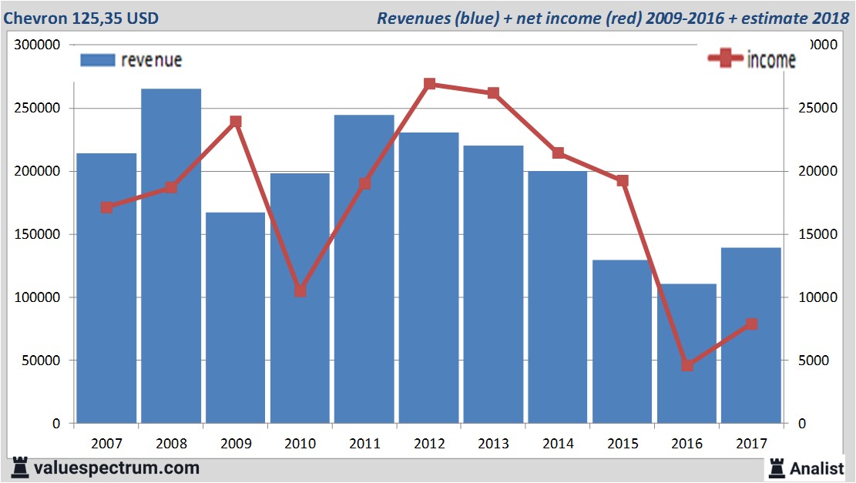Click the 15000 right axis label

click(x=817, y=234)
